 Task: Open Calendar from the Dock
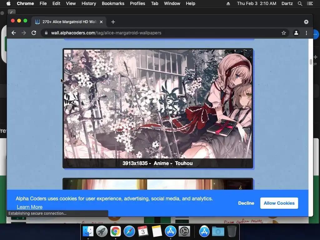click(143, 232)
